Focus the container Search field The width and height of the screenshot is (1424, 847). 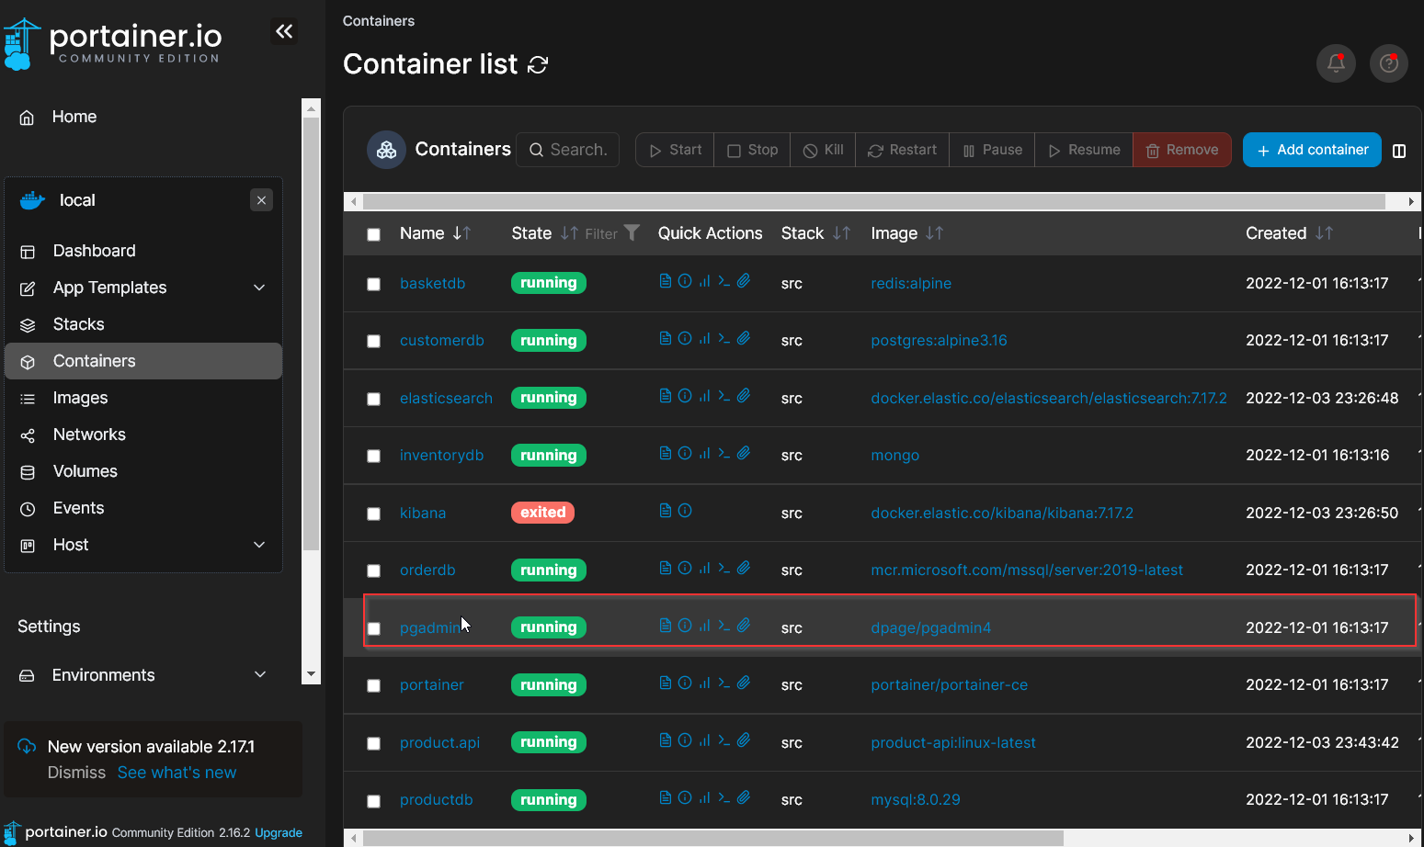click(568, 150)
